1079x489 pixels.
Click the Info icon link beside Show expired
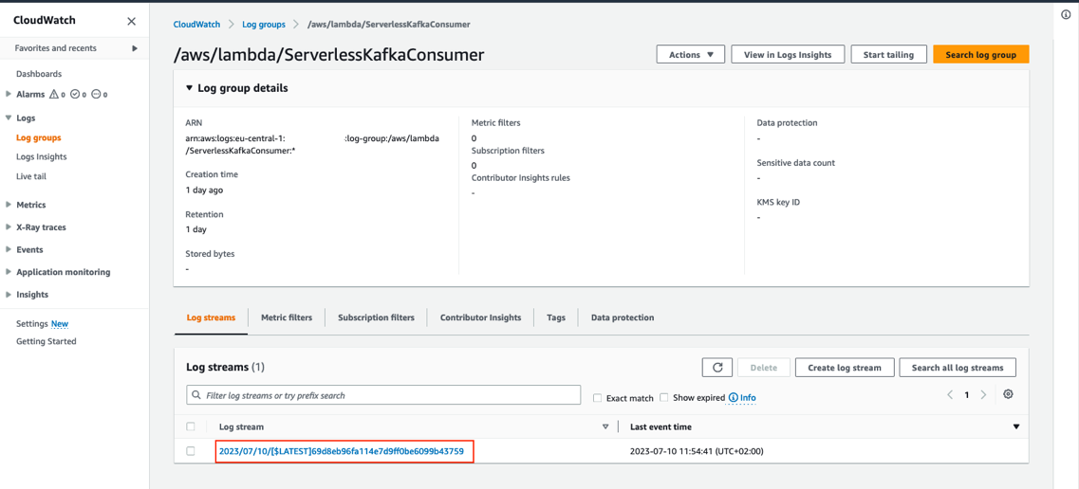[x=742, y=398]
